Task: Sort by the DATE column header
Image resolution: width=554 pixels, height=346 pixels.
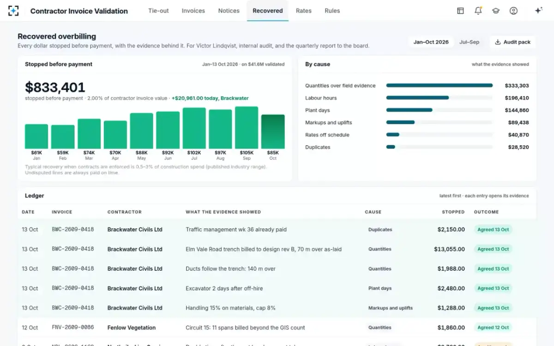Action: tap(28, 212)
